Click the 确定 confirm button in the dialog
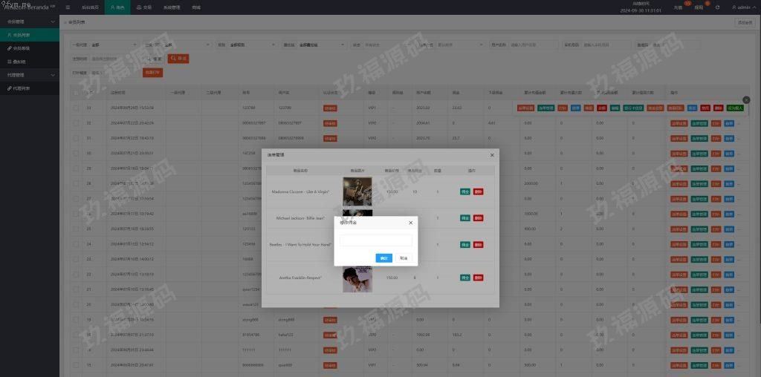Viewport: 761px width, 377px height. coord(383,258)
